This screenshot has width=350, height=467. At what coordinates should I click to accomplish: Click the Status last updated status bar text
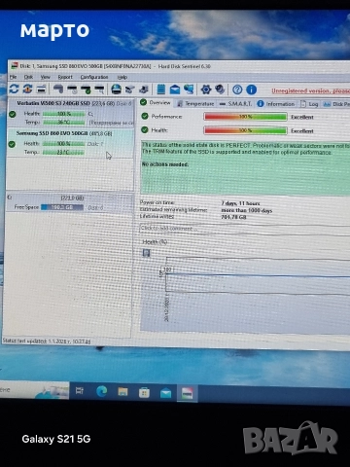click(47, 341)
